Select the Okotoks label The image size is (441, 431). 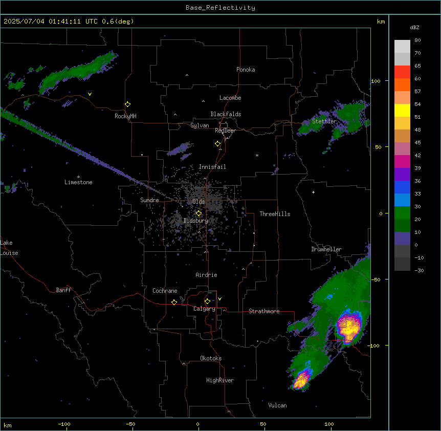pos(211,358)
